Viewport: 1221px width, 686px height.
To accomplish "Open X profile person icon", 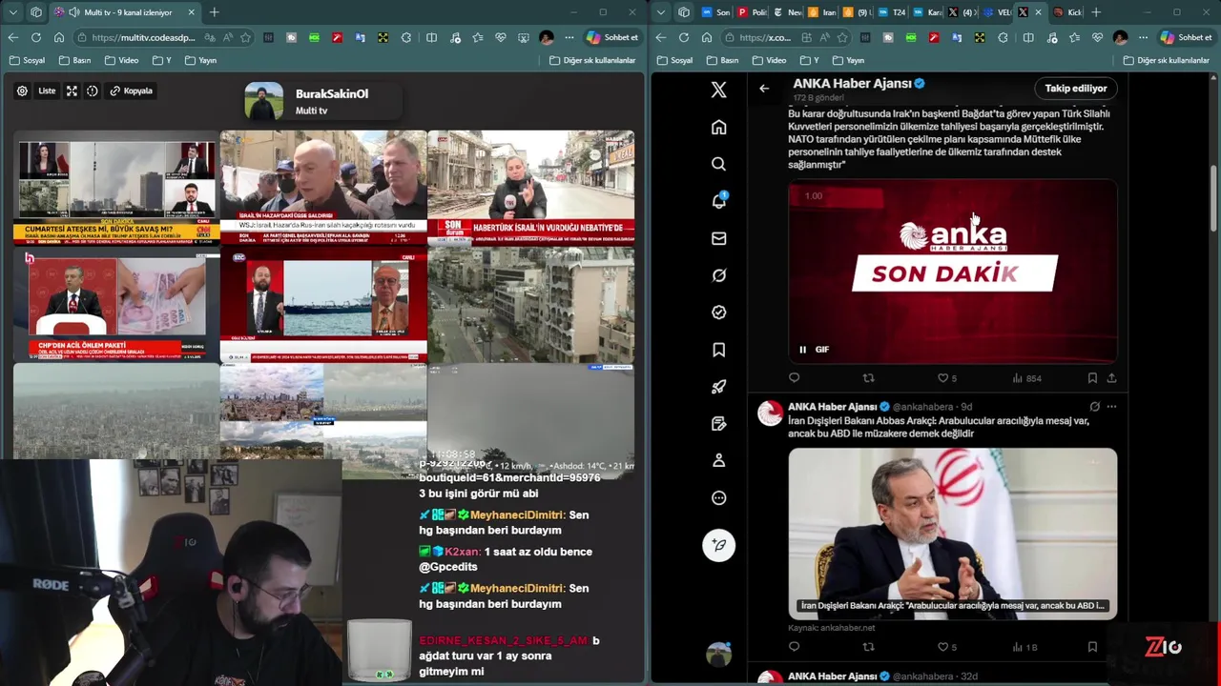I will point(719,460).
